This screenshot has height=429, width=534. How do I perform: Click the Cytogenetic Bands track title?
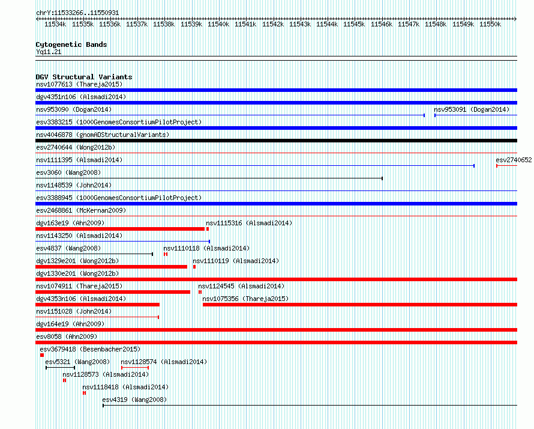click(x=71, y=44)
